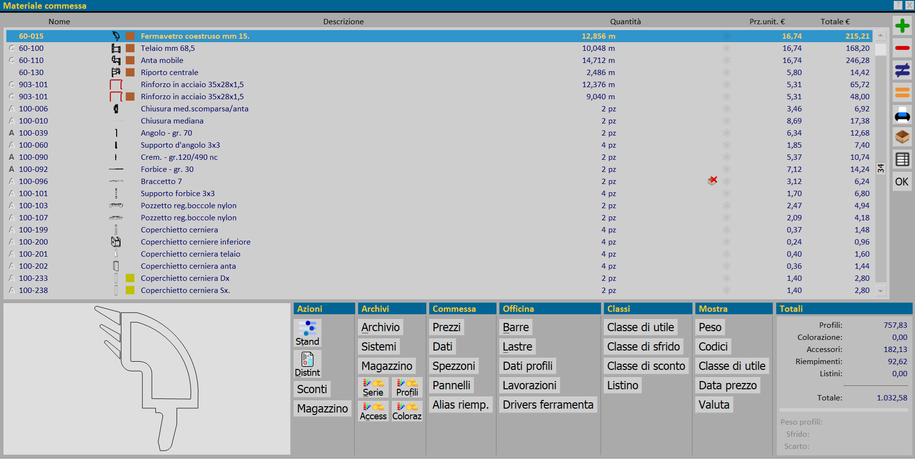Click the green plus add icon
915x459 pixels.
902,26
